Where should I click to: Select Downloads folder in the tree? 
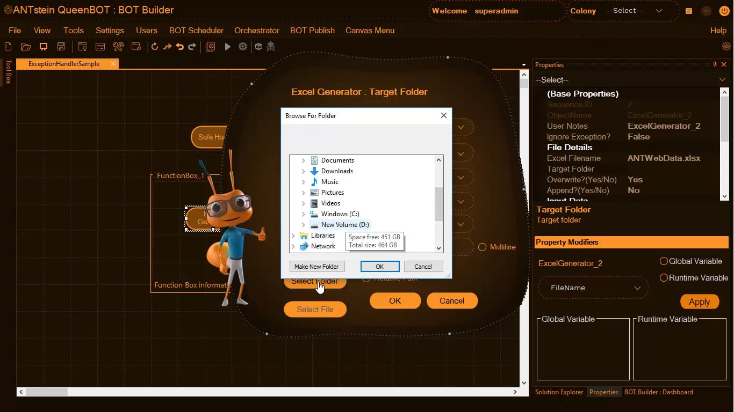pos(337,171)
